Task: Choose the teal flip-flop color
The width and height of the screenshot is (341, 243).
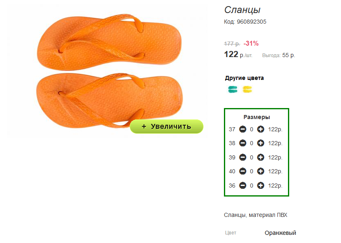Action: click(x=232, y=89)
